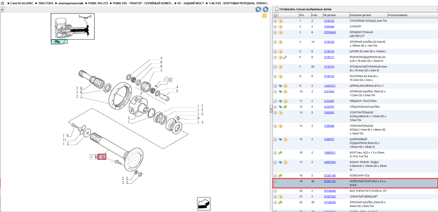This screenshot has height=212, width=438.
Task: Click box icon for part 5121644
Action: tap(285, 92)
